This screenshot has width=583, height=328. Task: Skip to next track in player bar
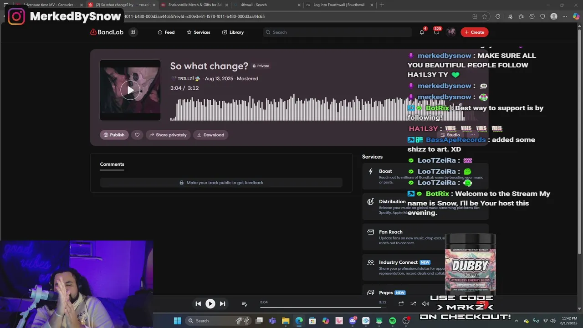[222, 303]
